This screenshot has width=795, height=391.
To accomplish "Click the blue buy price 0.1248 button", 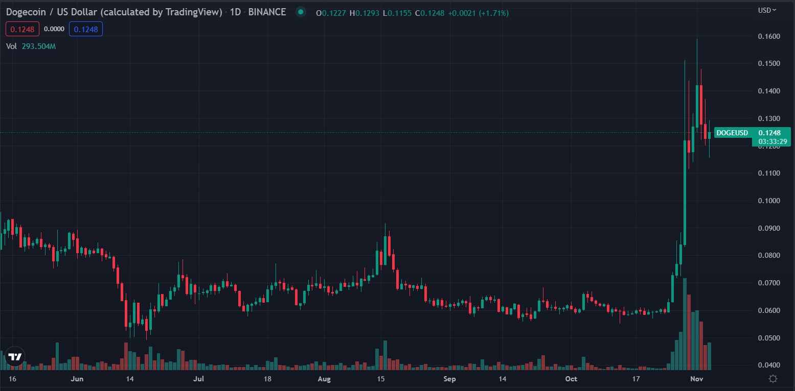I will click(x=86, y=29).
